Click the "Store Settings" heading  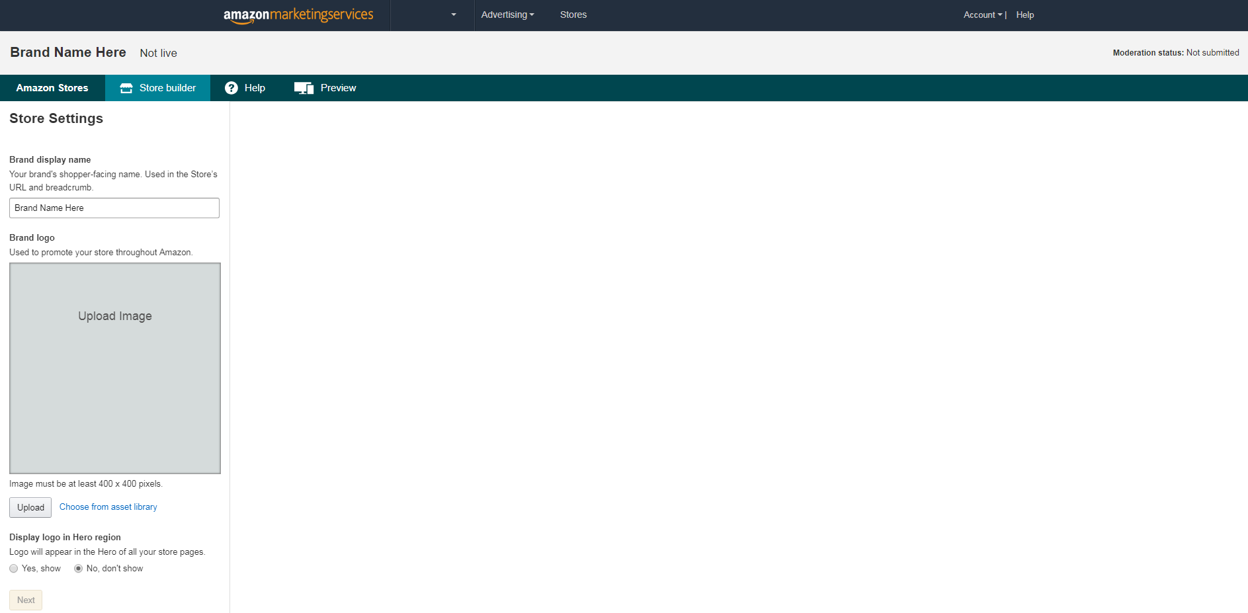56,118
